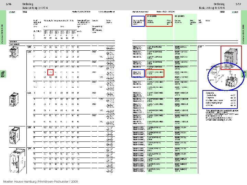247x185 pixels.
Task: Click the auxiliary contact module drawing
Action: pos(215,70)
